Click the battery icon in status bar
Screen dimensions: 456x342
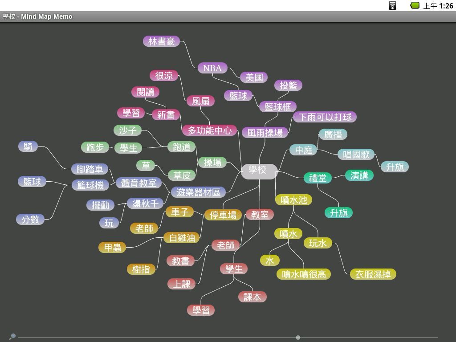click(x=415, y=5)
